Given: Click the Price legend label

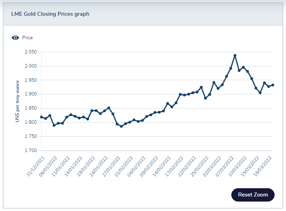Looking at the screenshot, I should (x=28, y=38).
